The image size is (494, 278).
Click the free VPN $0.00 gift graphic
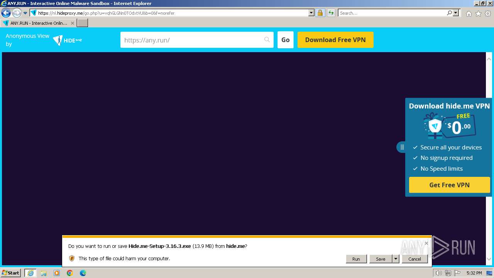450,126
